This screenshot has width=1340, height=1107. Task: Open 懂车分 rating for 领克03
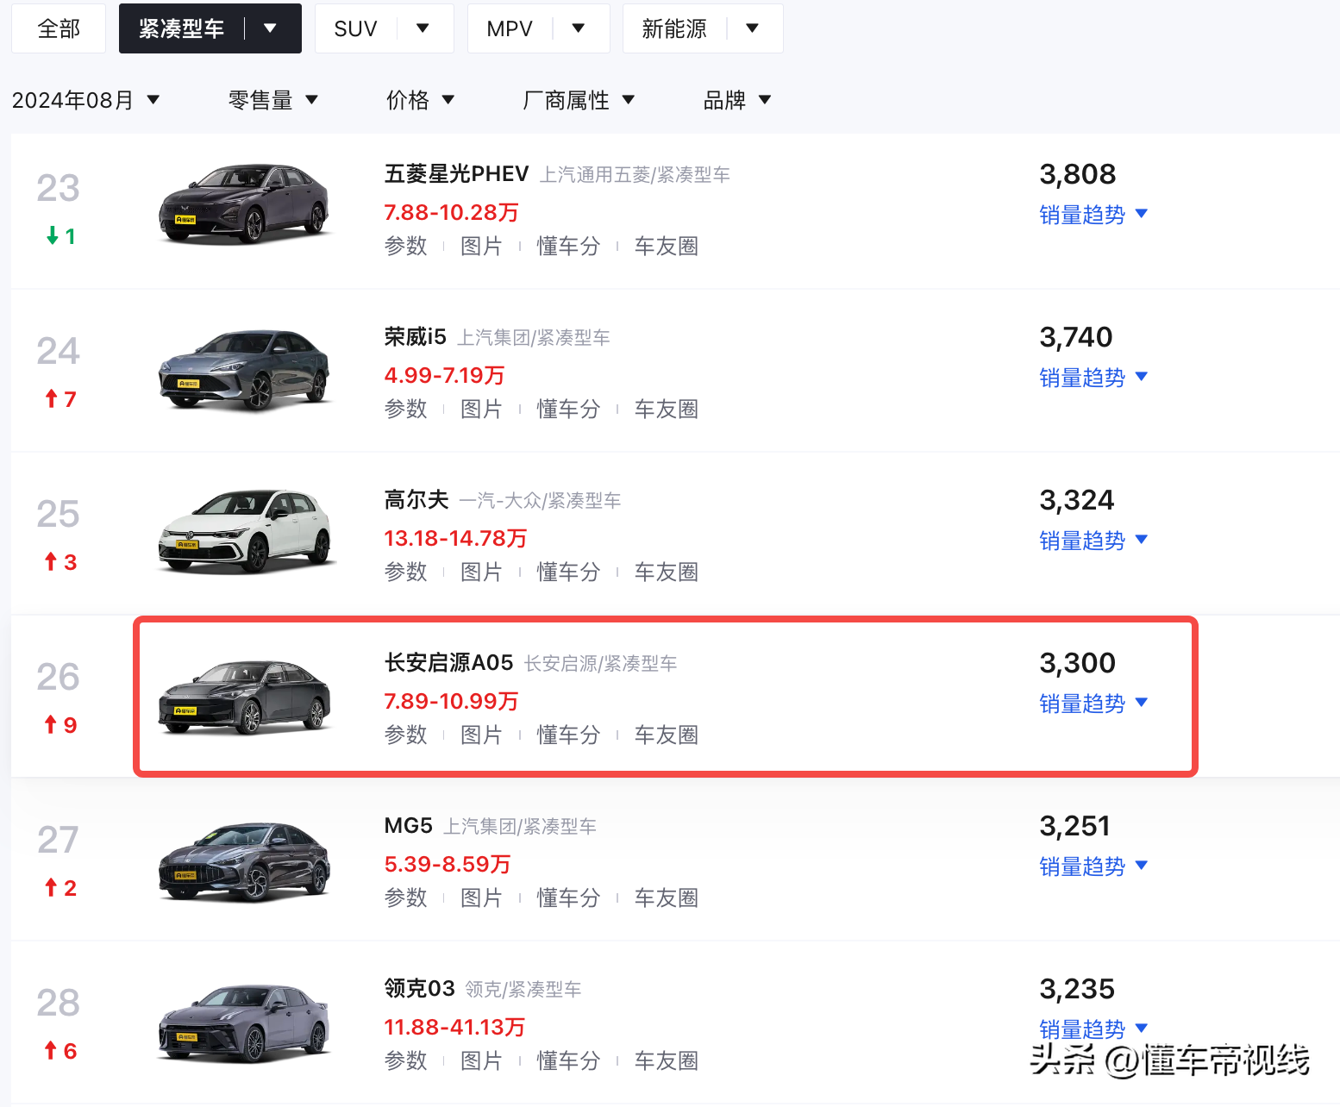pos(568,1060)
